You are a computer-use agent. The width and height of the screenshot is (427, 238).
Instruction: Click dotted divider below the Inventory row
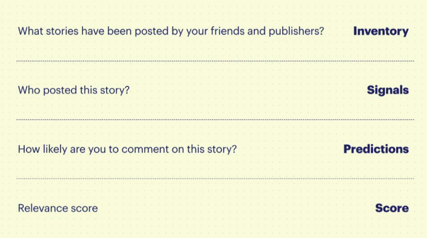point(215,61)
